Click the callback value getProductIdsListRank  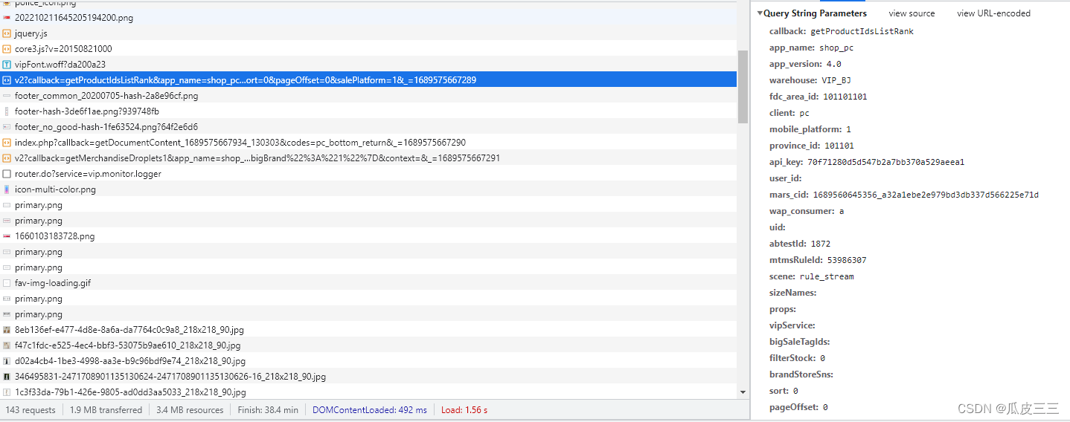point(862,31)
